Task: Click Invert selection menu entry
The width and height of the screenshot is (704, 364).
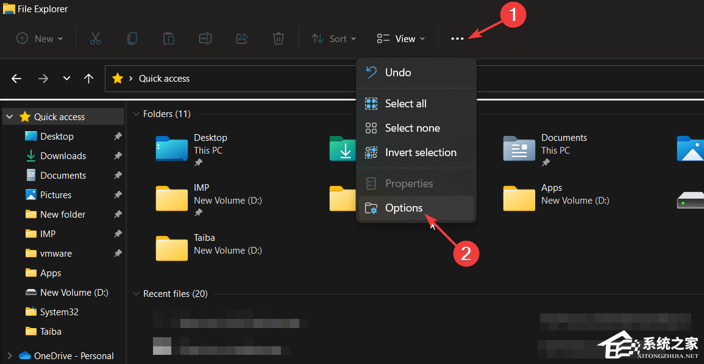Action: coord(421,152)
